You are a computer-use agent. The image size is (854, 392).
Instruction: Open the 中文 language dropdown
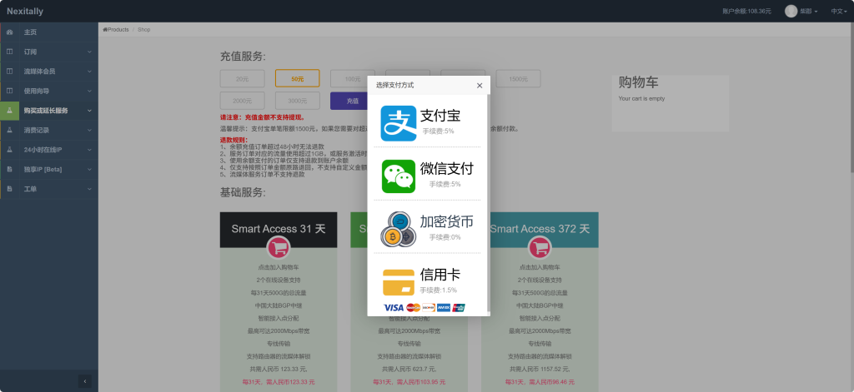click(x=839, y=11)
